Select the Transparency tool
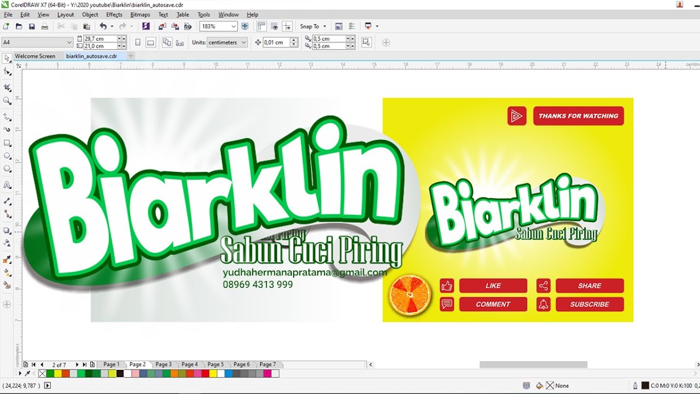This screenshot has height=394, width=700. (7, 243)
